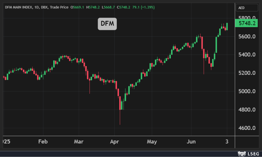Click the Apr marker on time axis
Image resolution: width=262 pixels, height=157 pixels.
(x=115, y=142)
